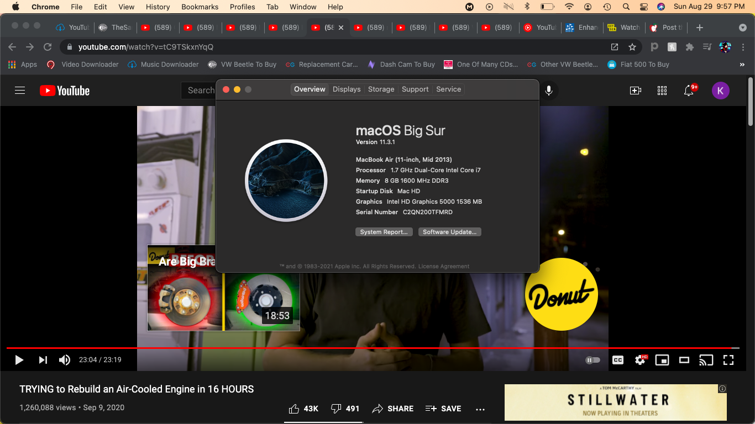755x424 pixels.
Task: Dislike the video with 491 dislikes
Action: click(x=345, y=409)
